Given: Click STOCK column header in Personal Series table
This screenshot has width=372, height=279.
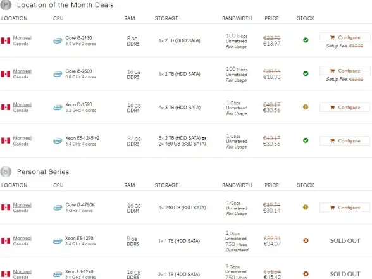Looking at the screenshot, I should [306, 185].
